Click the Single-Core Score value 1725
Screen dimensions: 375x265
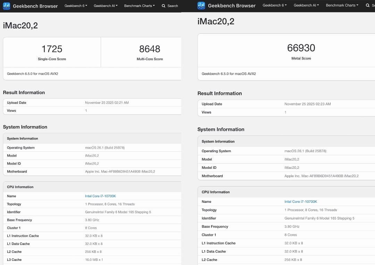click(51, 49)
